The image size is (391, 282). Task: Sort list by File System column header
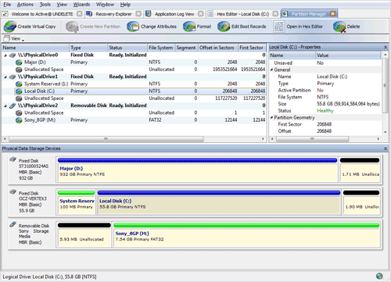click(161, 48)
